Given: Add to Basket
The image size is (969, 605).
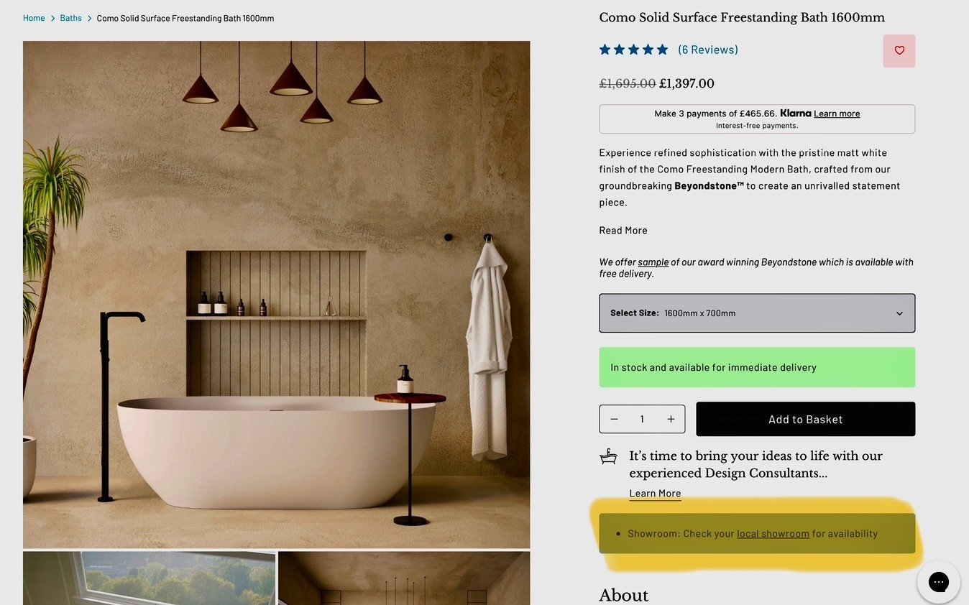Looking at the screenshot, I should pyautogui.click(x=805, y=419).
